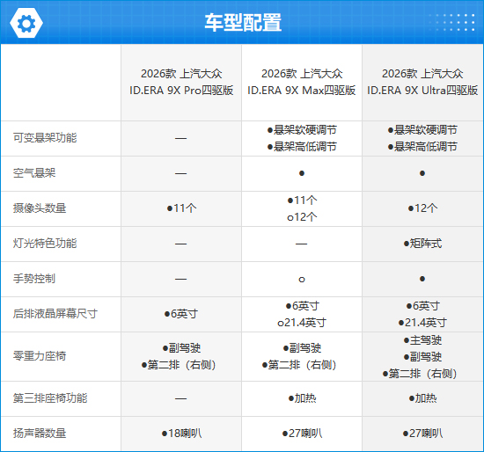This screenshot has height=452, width=484.
Task: Click the 主驾驶 zero-gravity seat entry for Ultra
Action: point(422,340)
